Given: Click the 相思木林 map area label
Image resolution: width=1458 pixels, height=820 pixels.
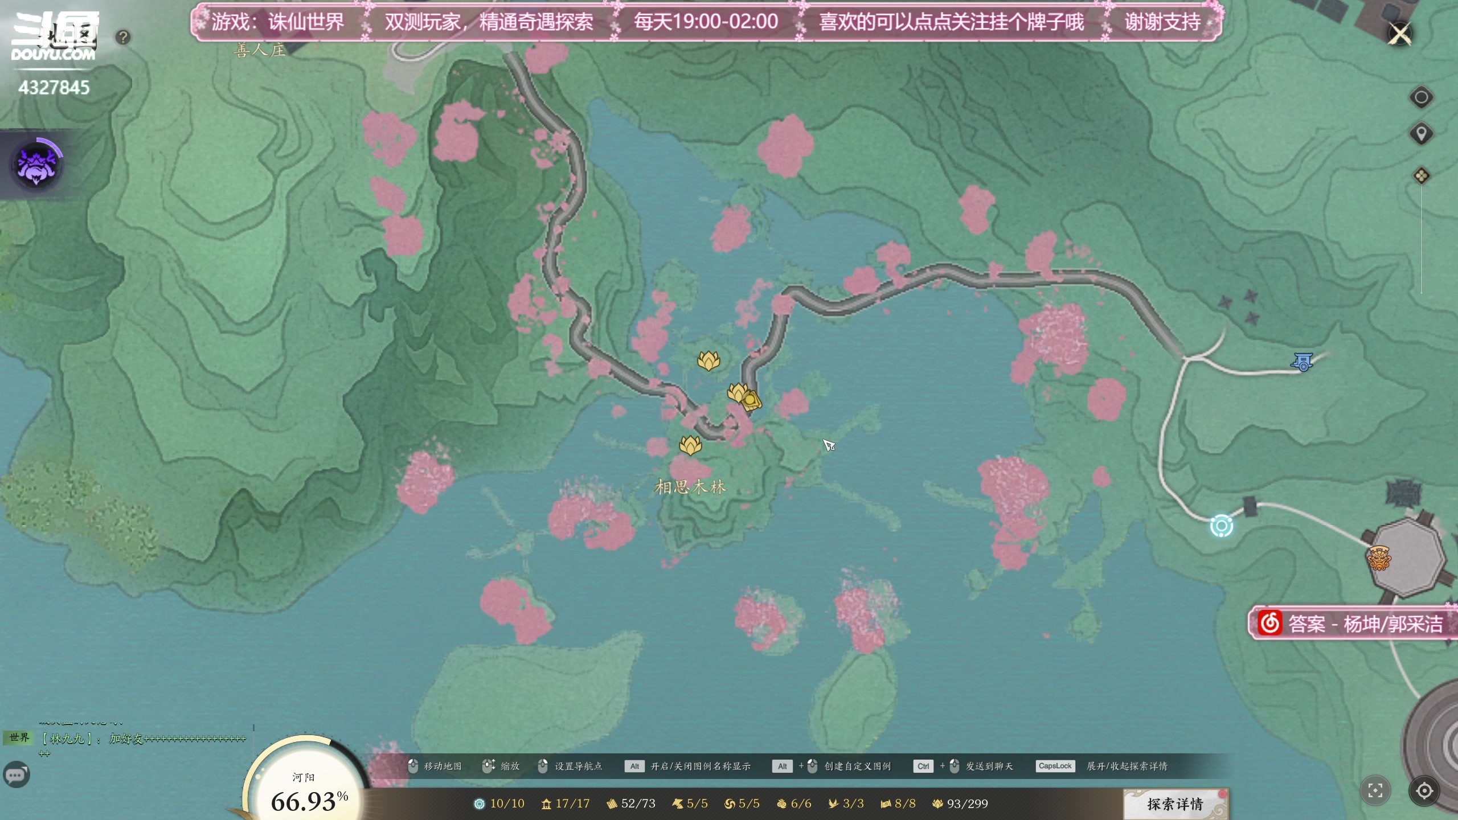Looking at the screenshot, I should click(x=690, y=487).
